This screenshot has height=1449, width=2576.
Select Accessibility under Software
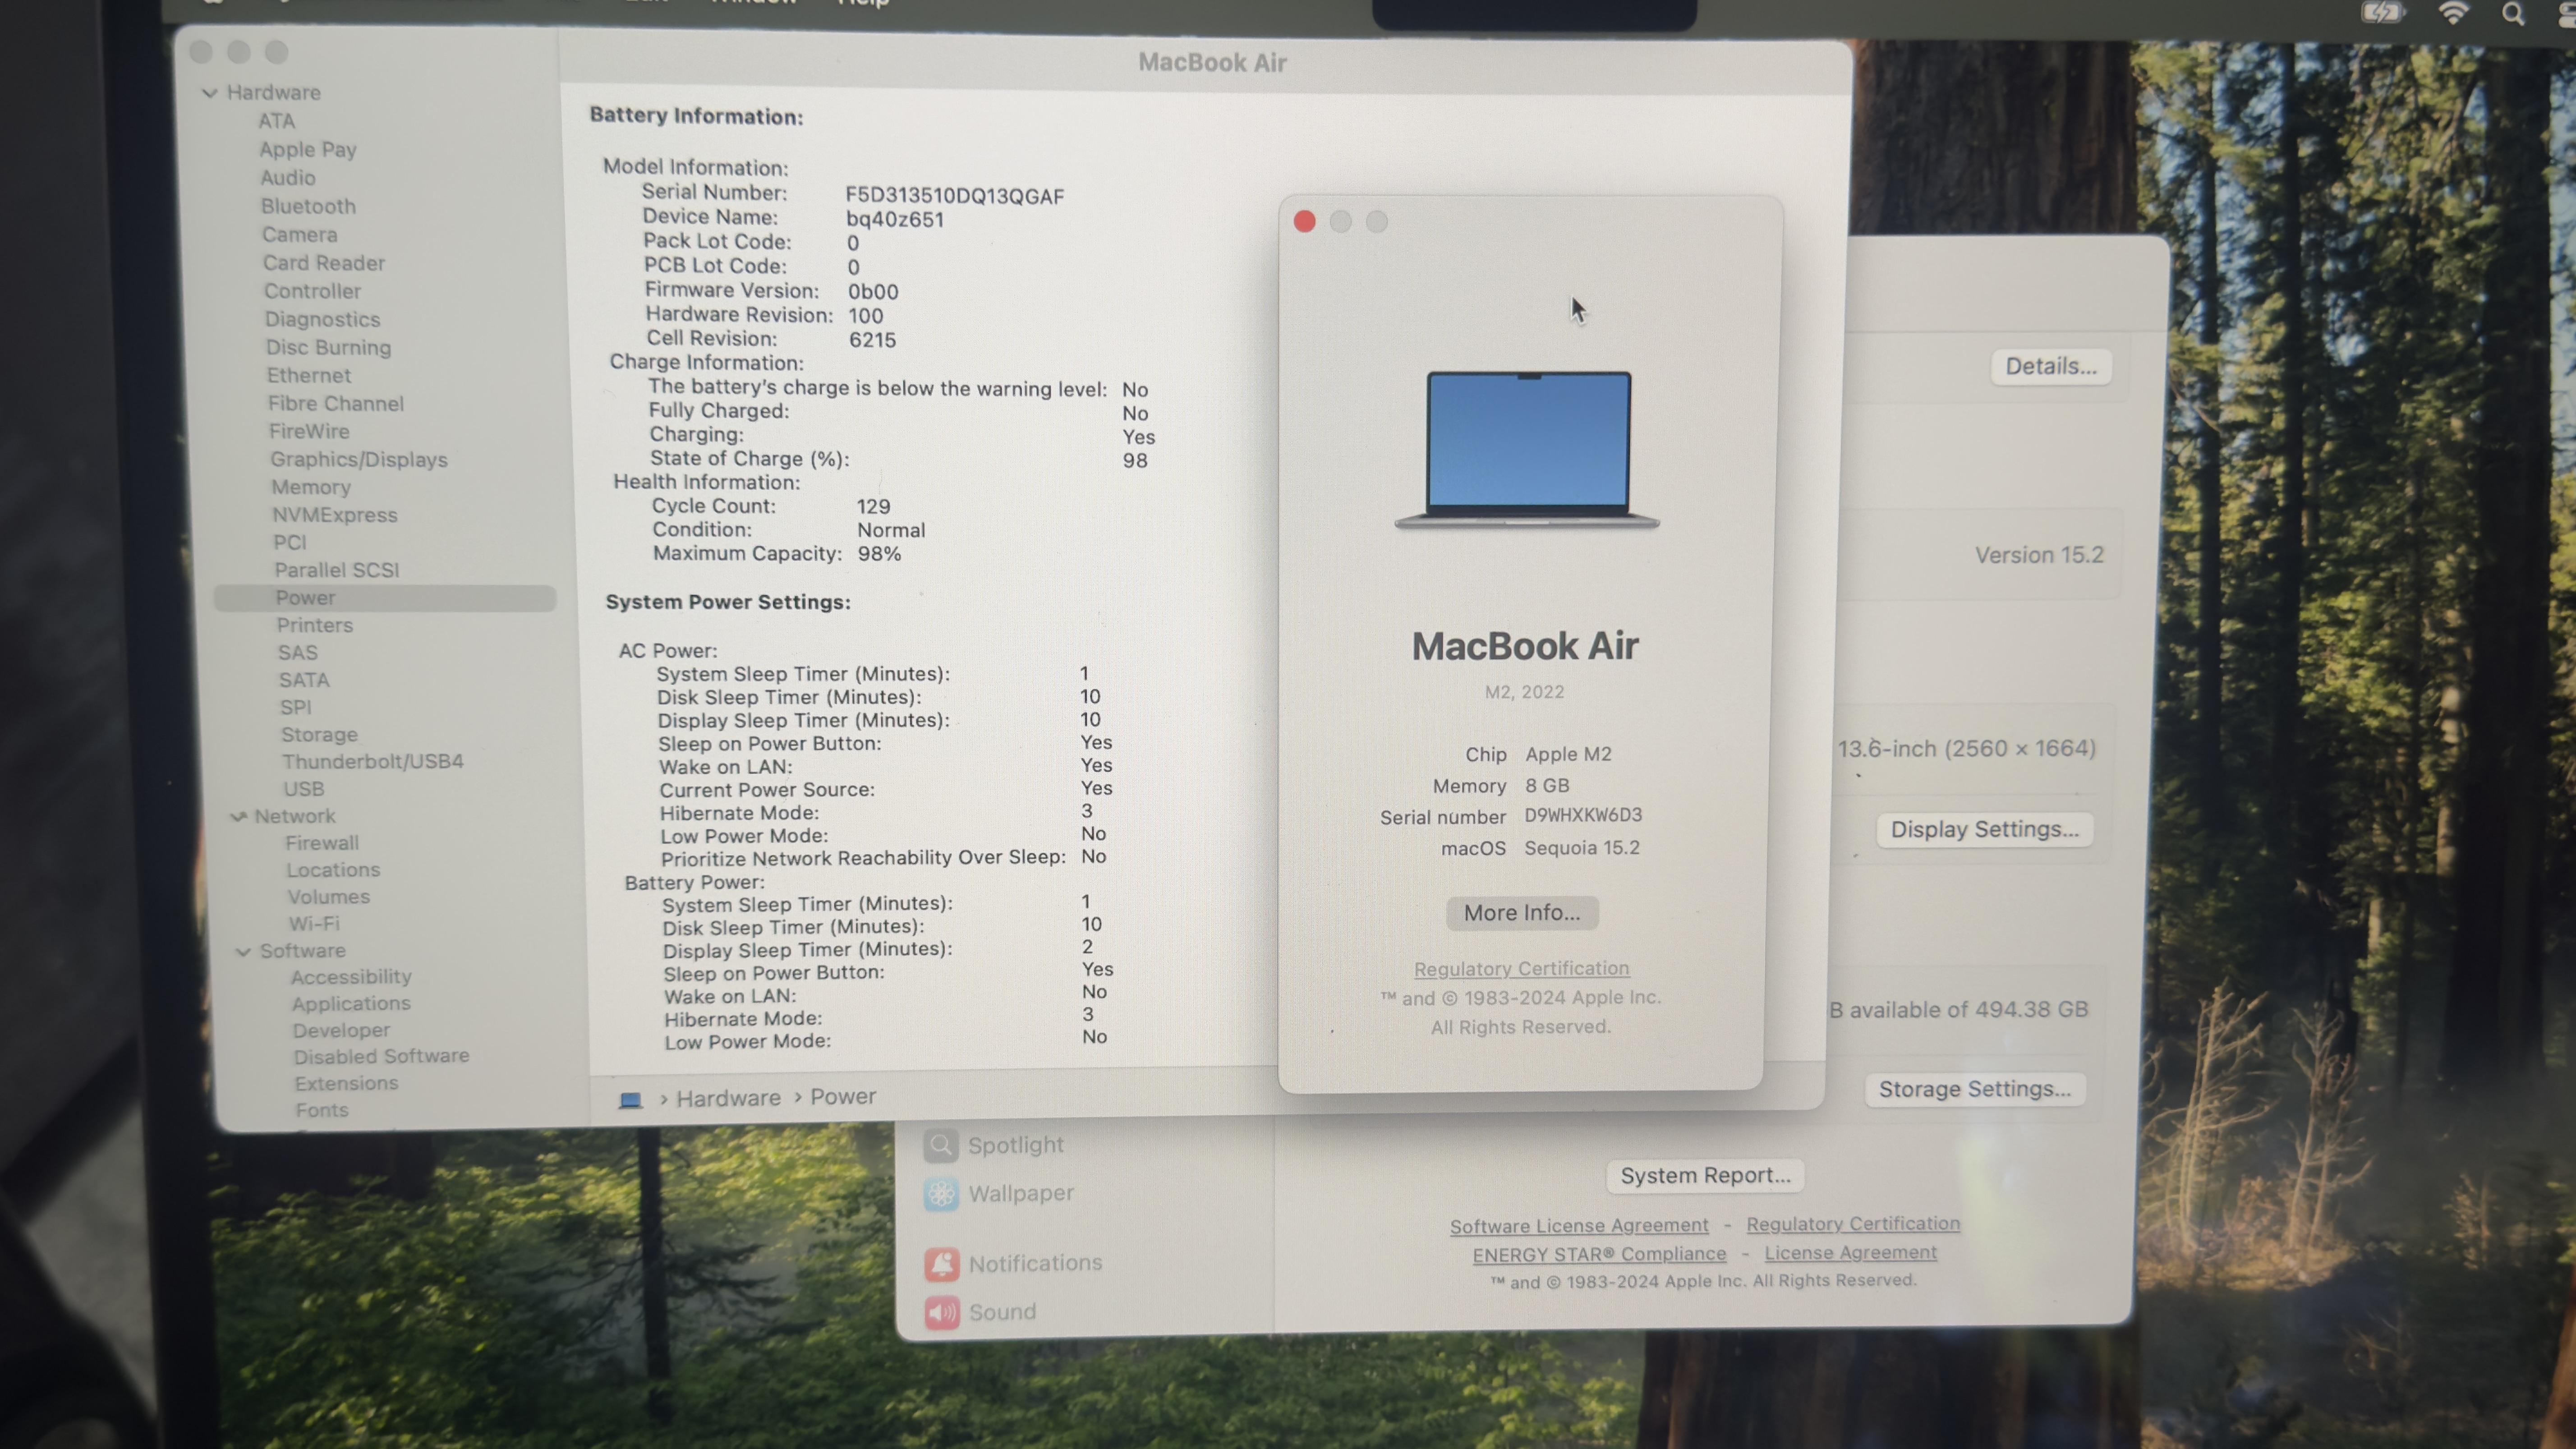pyautogui.click(x=351, y=977)
